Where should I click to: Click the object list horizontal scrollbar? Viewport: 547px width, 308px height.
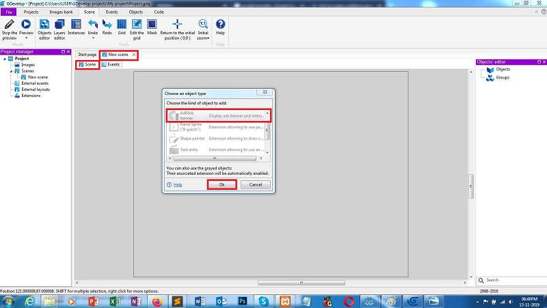point(215,158)
